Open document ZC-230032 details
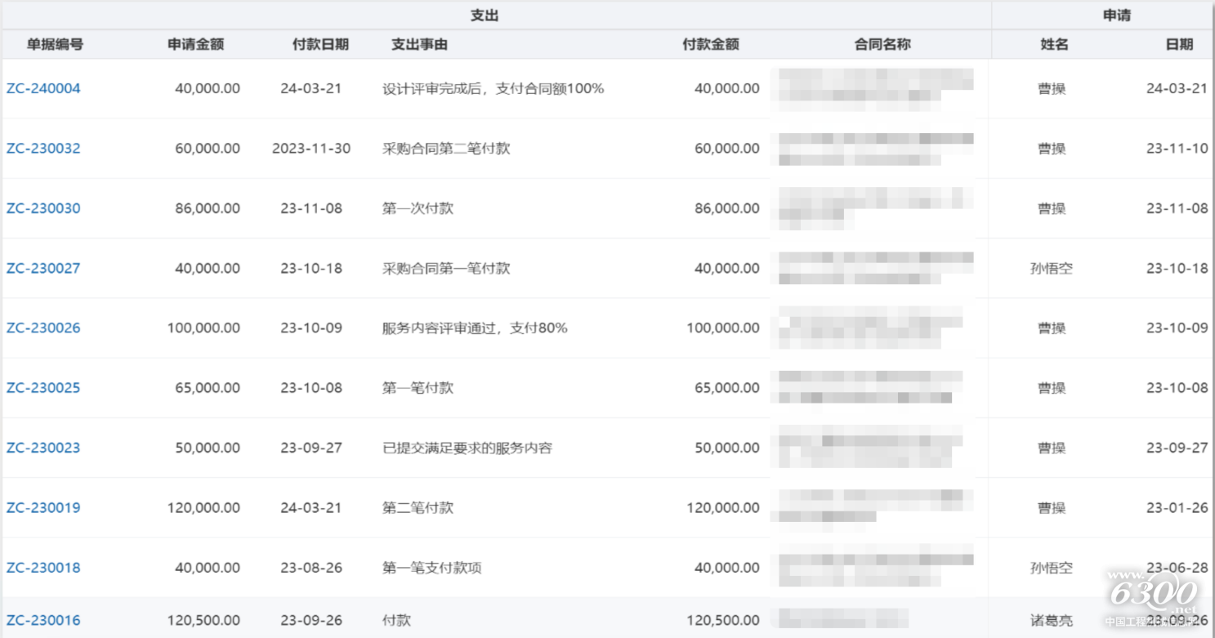The height and width of the screenshot is (638, 1215). 43,148
